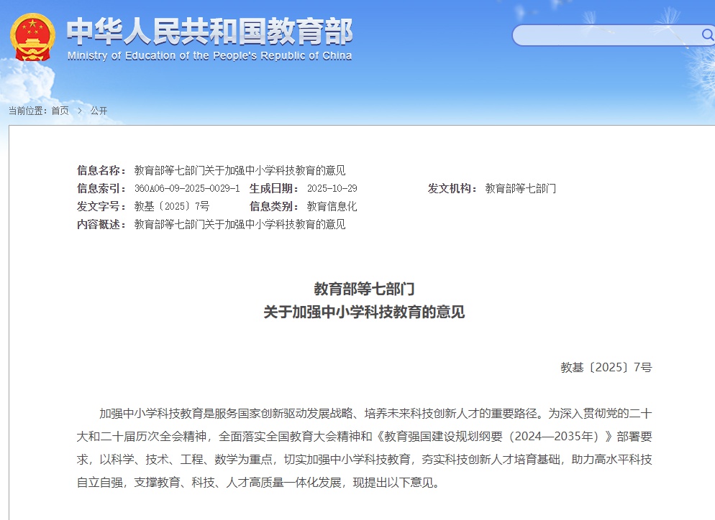Viewport: 715px width, 520px height.
Task: Click the heading line 教育部等七部门
Action: [364, 289]
